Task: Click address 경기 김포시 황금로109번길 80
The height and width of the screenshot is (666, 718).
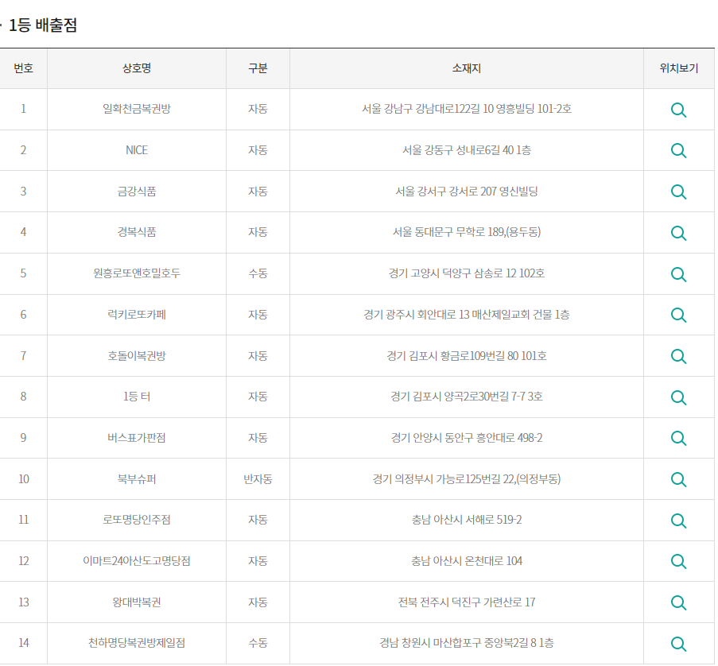Action: pyautogui.click(x=452, y=356)
